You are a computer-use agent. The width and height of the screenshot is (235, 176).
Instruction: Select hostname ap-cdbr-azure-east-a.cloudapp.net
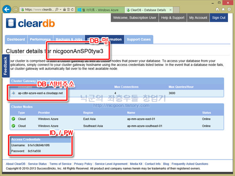click(40, 93)
